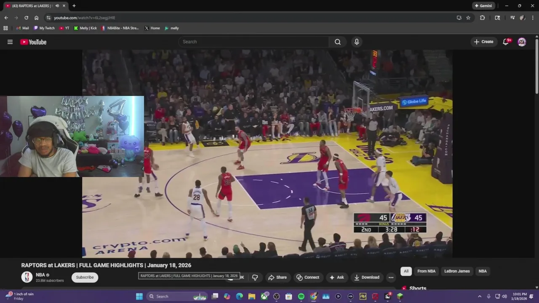This screenshot has height=303, width=539.
Task: Open the Melly | Kick bookmark
Action: coord(85,28)
